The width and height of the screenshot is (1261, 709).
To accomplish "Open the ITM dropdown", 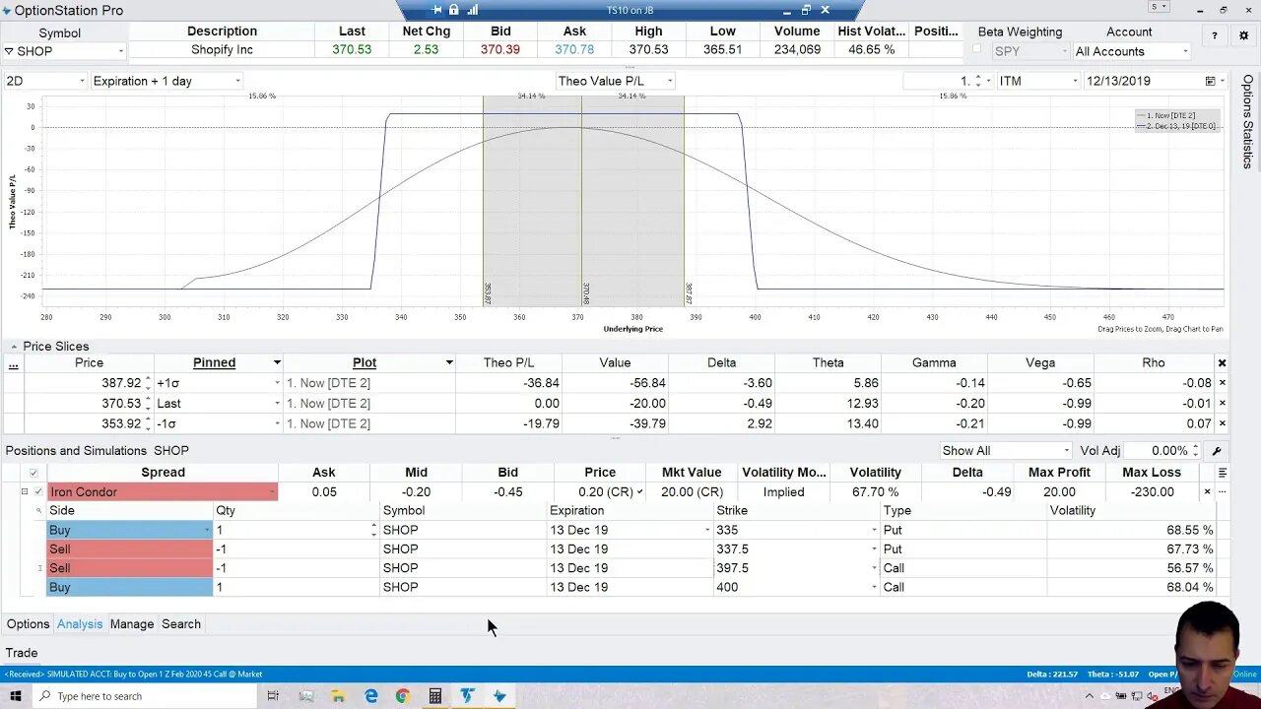I will pos(1075,81).
